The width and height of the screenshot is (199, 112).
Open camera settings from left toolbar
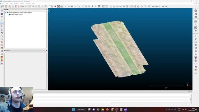click(2, 14)
